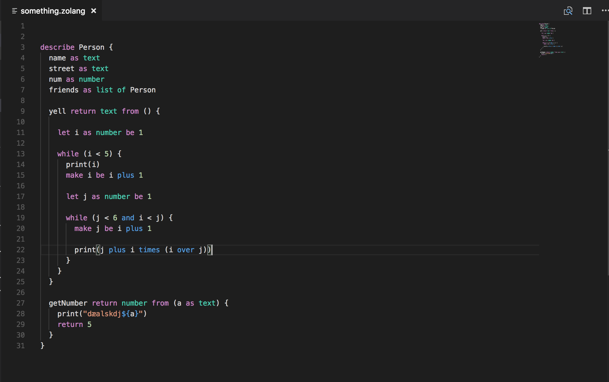Viewport: 609px width, 382px height.
Task: Click the file icon in the something.zolang tab
Action: click(x=14, y=11)
